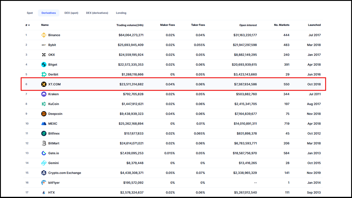Open the bitFlyer exchange link
The image size is (352, 198).
pyautogui.click(x=54, y=182)
